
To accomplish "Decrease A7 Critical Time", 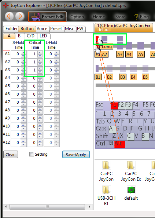I will pyautogui.click(x=40, y=104).
